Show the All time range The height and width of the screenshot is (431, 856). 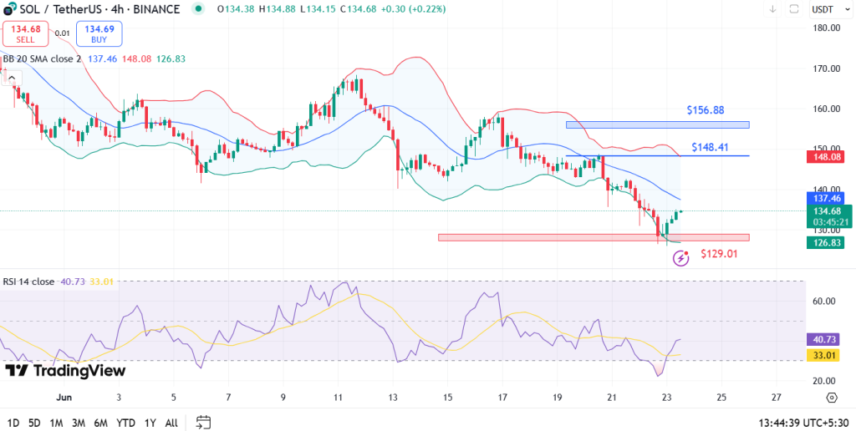click(171, 422)
